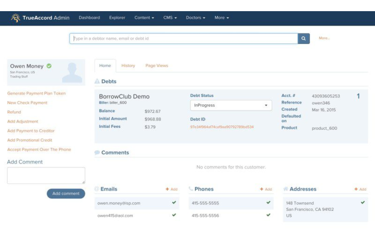
Task: Add a new phone number
Action: pos(266,189)
